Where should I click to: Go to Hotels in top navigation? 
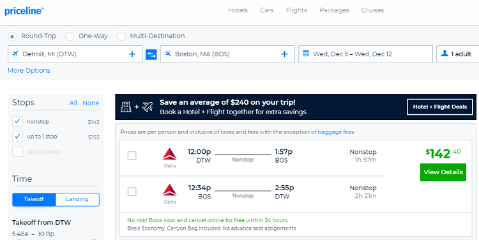[238, 10]
